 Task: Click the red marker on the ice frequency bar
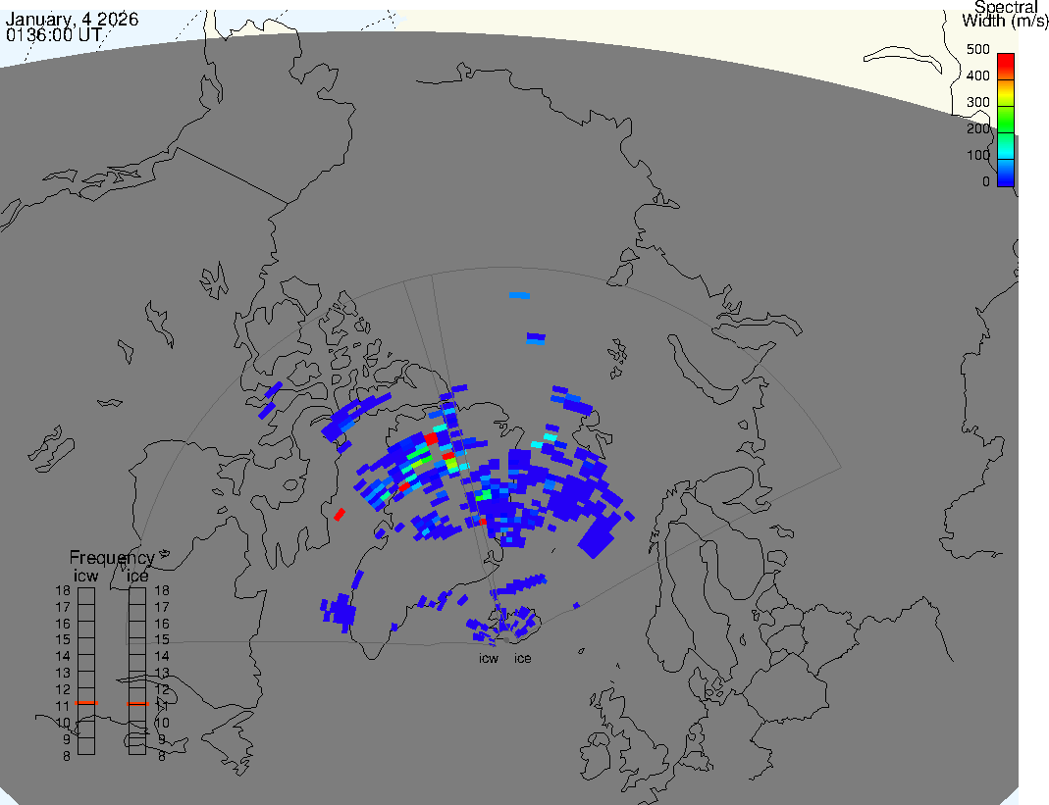pos(137,703)
